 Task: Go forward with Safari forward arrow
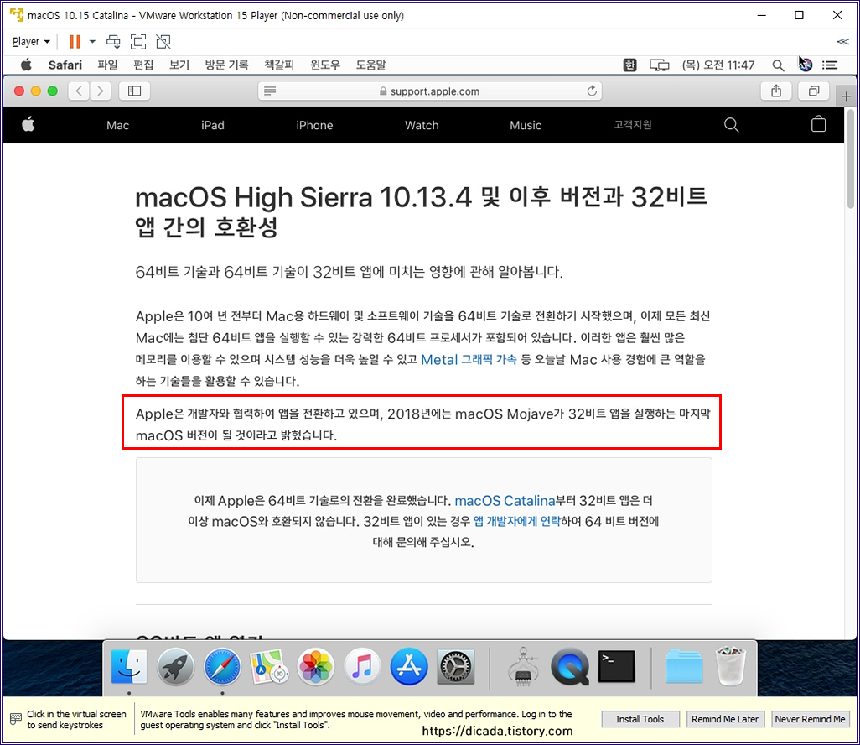[x=101, y=91]
